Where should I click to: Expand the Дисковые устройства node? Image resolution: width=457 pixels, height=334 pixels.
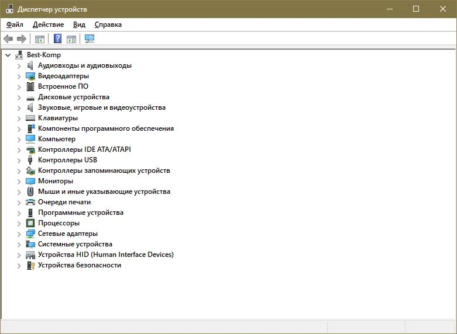pos(19,98)
